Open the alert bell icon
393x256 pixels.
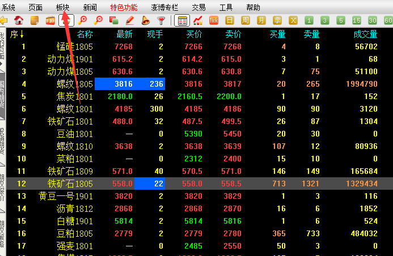pos(146,21)
